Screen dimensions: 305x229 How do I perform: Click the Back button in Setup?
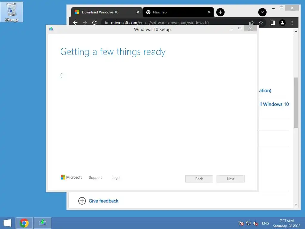pos(199,179)
